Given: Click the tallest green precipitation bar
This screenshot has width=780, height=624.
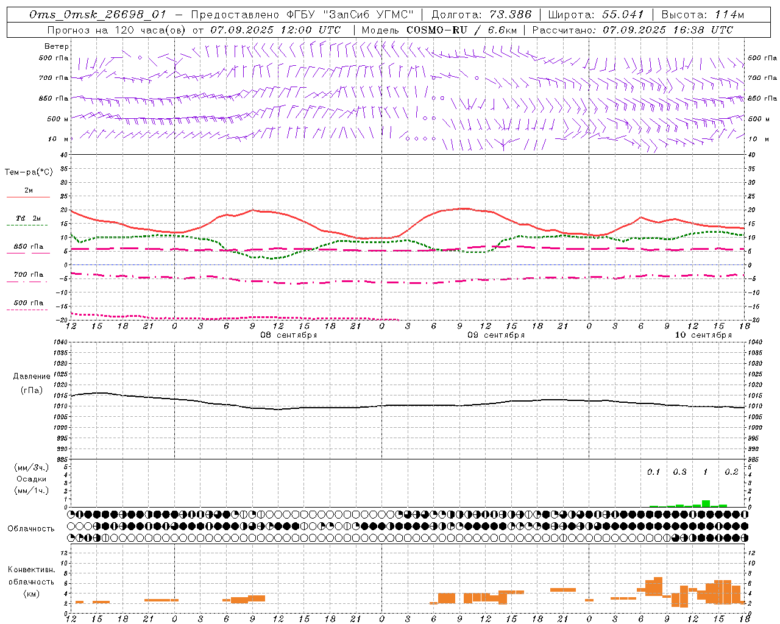Looking at the screenshot, I should tap(706, 503).
